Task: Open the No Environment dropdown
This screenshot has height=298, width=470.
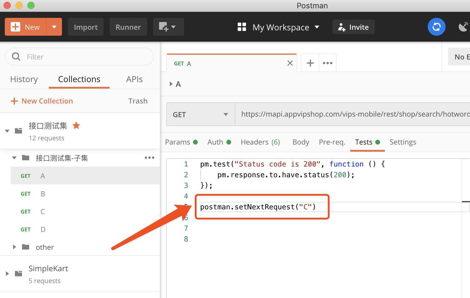Action: click(459, 57)
